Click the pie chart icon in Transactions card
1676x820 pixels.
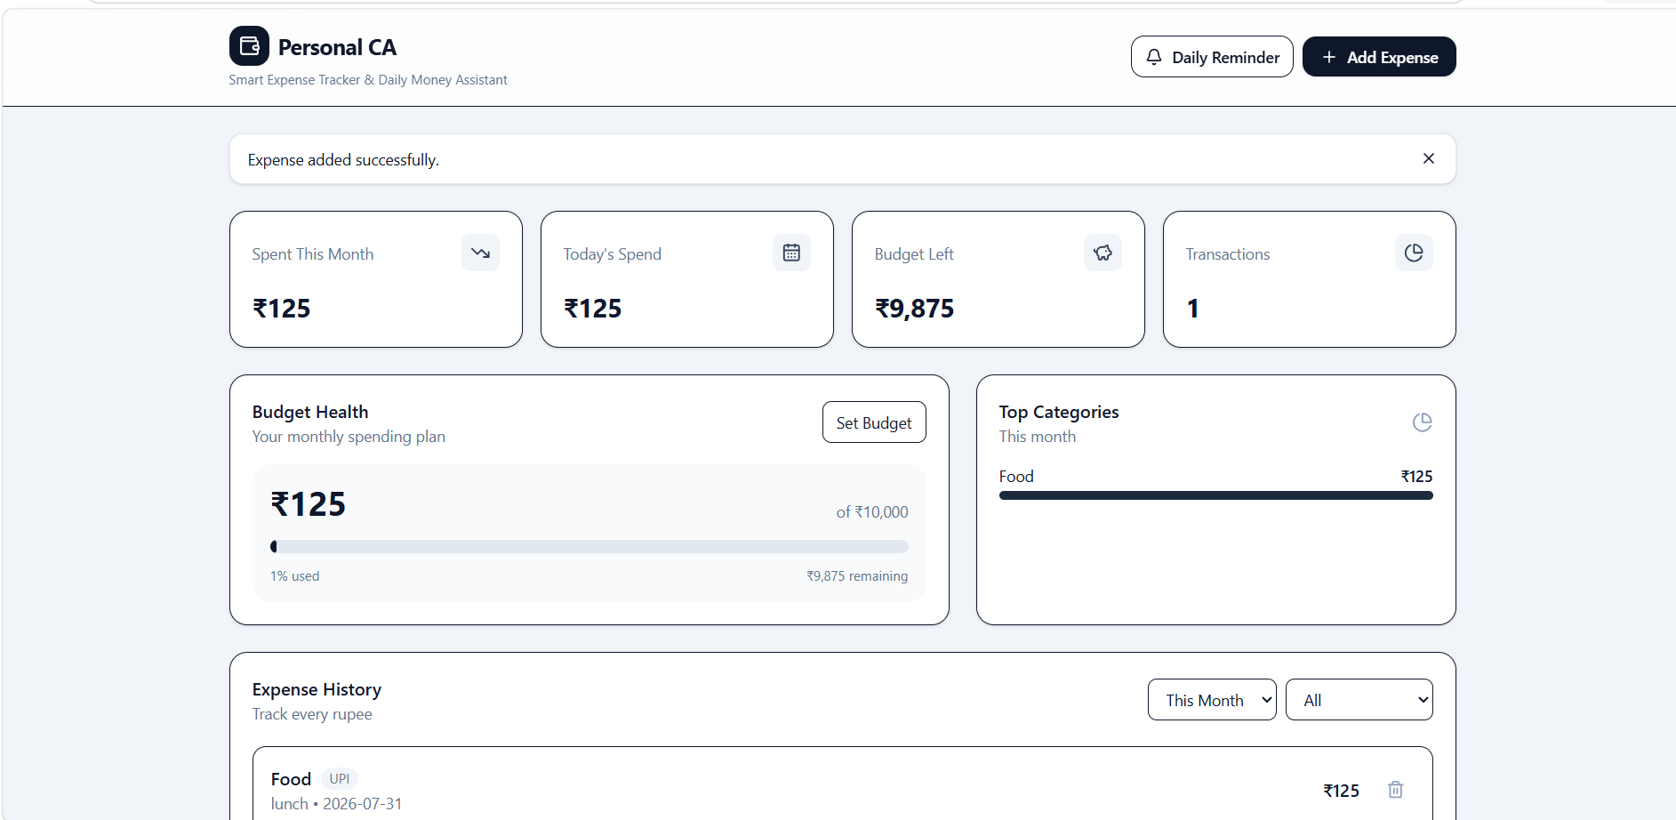click(x=1414, y=253)
